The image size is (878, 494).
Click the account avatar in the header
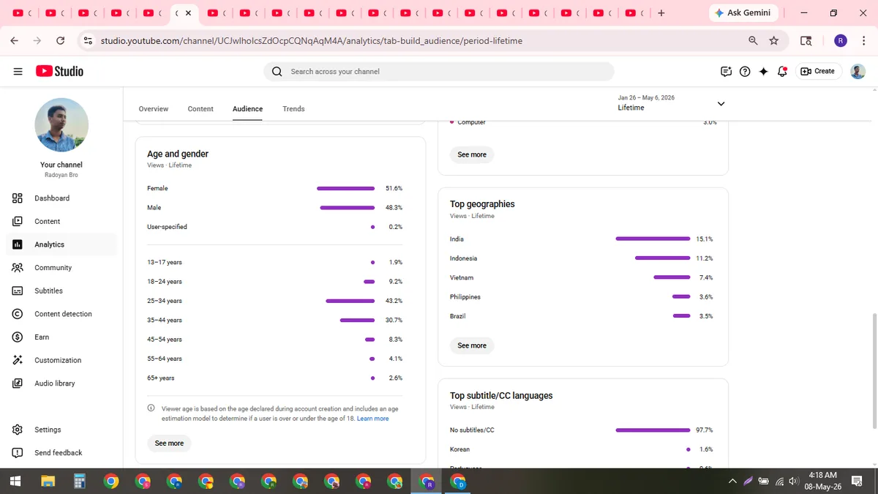858,71
